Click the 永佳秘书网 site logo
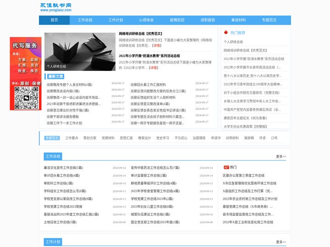330x247 pixels. click(x=56, y=7)
